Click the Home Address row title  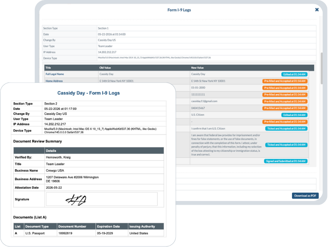54,81
